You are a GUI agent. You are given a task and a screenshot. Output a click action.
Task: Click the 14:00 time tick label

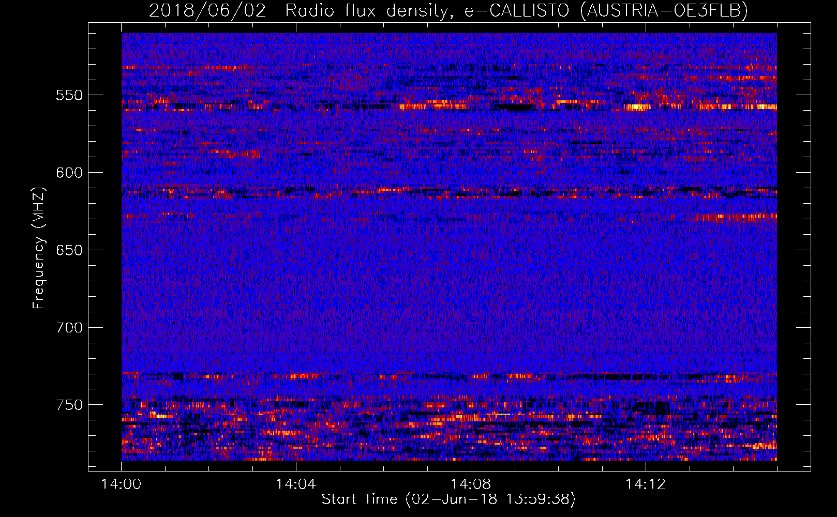pos(121,484)
